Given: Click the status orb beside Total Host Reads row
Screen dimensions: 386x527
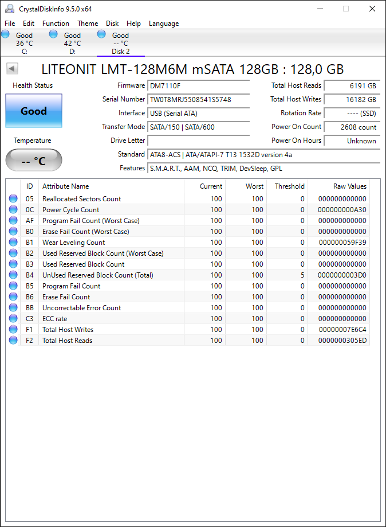Looking at the screenshot, I should tap(13, 341).
